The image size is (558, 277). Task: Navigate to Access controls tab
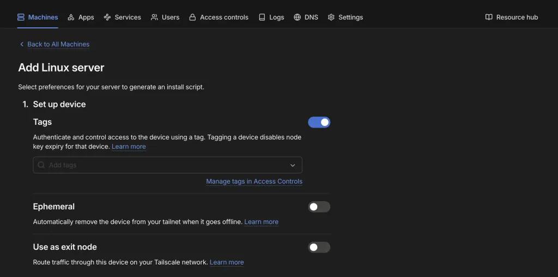(219, 17)
